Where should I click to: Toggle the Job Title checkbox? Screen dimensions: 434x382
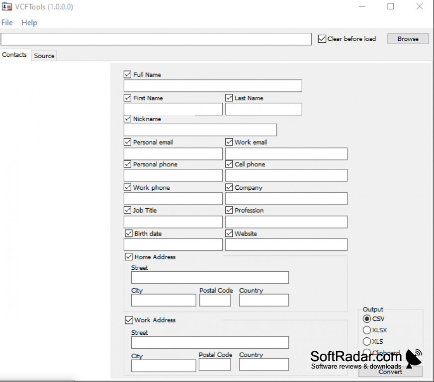(127, 210)
